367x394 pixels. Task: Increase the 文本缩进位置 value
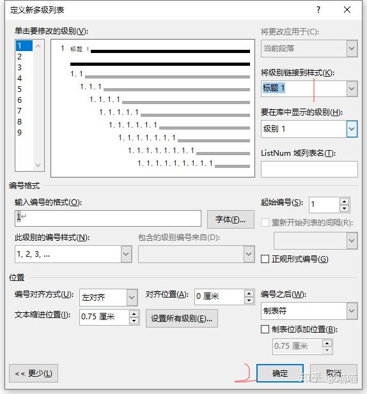click(x=134, y=314)
